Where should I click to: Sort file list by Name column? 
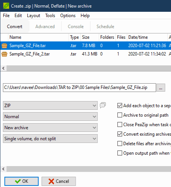point(38,37)
